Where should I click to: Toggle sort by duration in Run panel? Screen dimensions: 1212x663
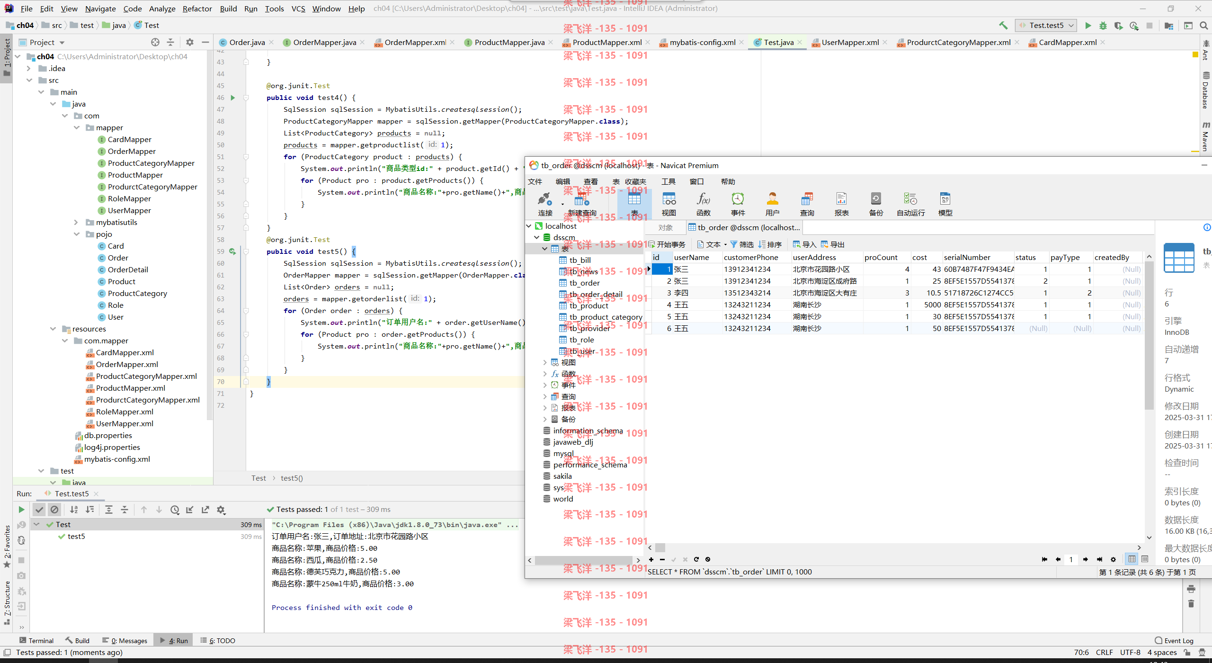click(89, 510)
